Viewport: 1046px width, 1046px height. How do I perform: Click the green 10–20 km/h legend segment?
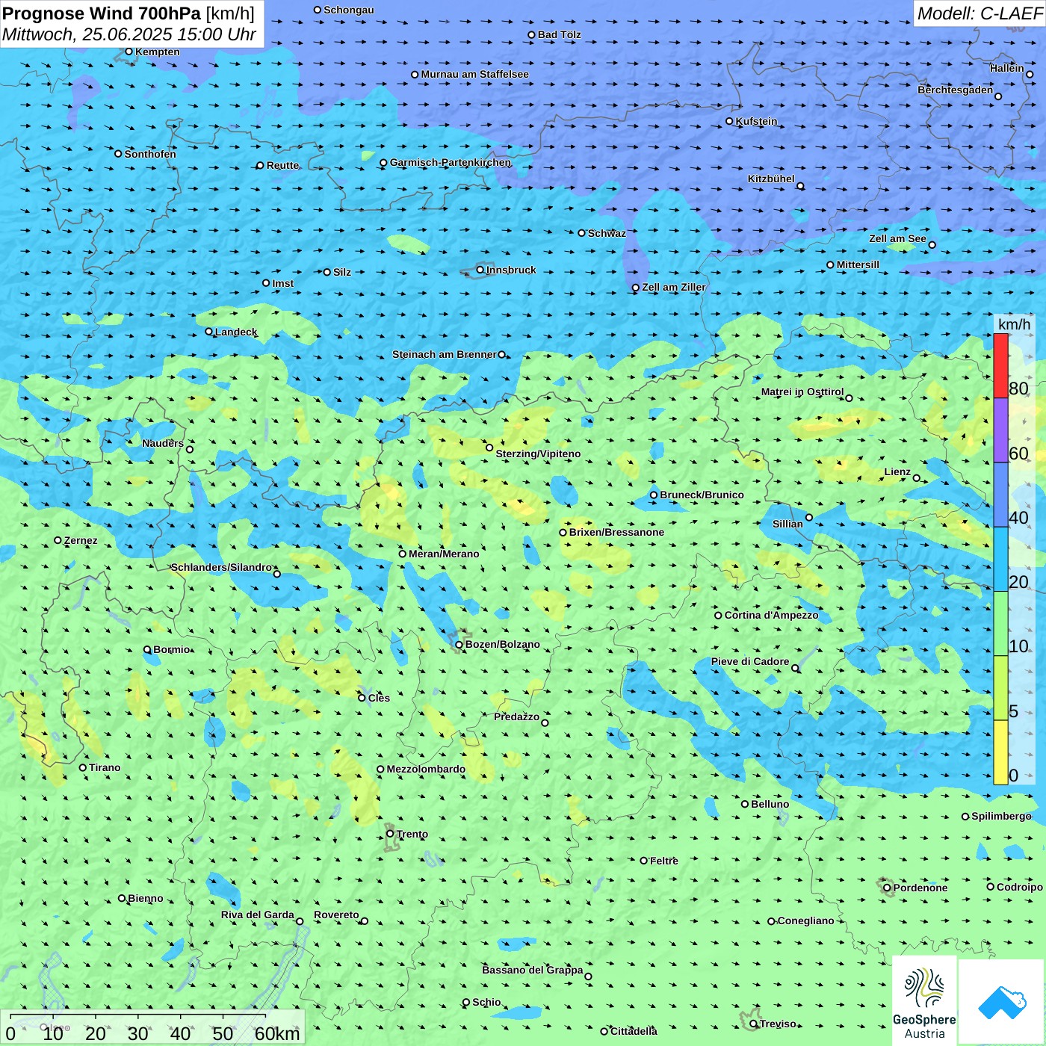1000,624
